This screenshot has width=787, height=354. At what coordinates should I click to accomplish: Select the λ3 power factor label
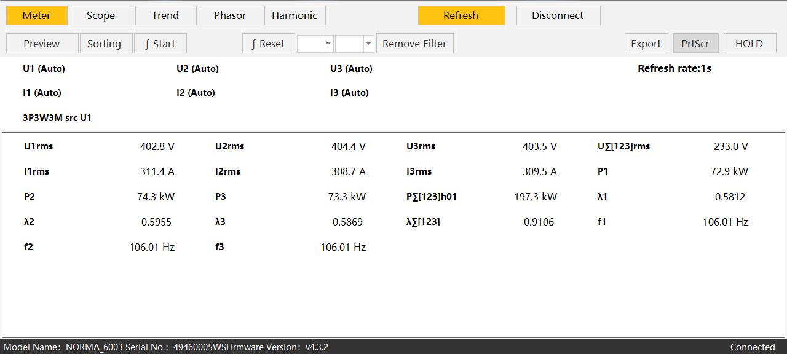220,222
